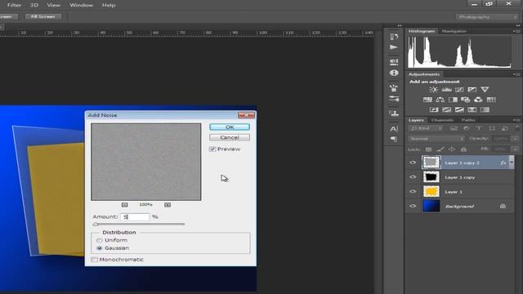
Task: Toggle lock position icon
Action: [452, 149]
